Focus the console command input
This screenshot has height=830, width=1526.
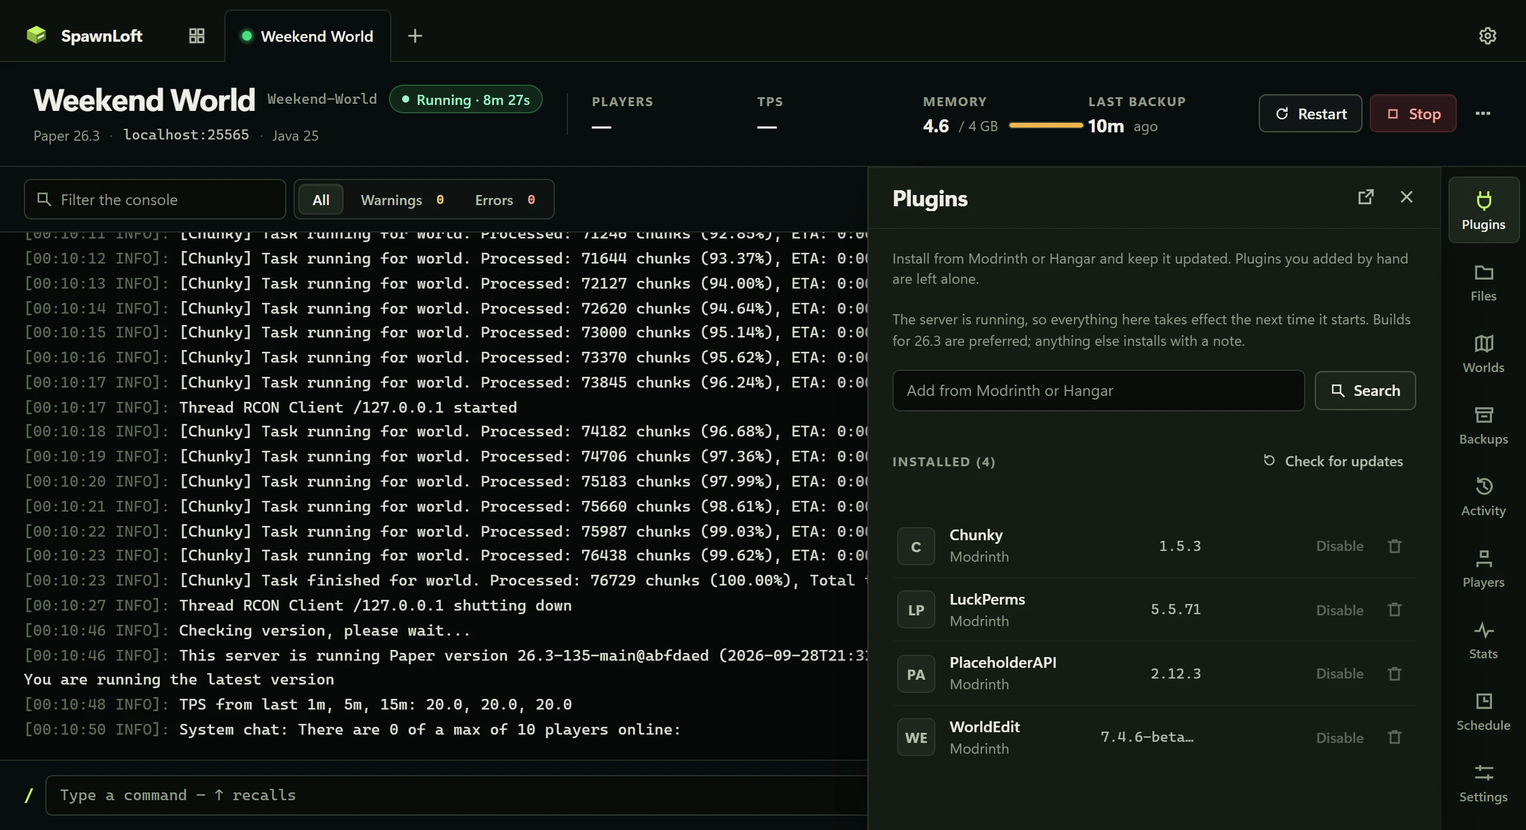coord(457,795)
